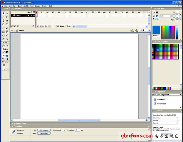Select the Zoom magnifier tool
The height and width of the screenshot is (142, 183).
pos(7,46)
